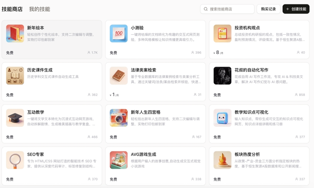Open the 花叔的自动化写作 portrait icon

tap(222, 76)
